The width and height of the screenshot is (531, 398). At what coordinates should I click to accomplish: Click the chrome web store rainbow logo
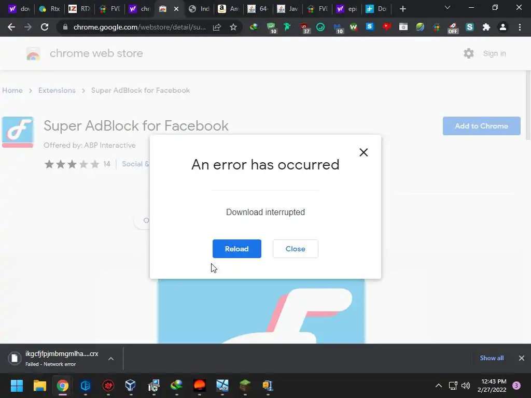33,53
